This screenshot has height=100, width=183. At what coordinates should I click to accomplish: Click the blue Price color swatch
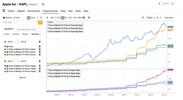pos(7,47)
